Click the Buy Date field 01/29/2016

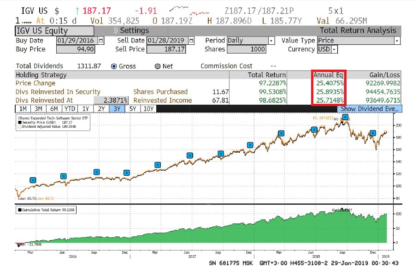(x=77, y=41)
